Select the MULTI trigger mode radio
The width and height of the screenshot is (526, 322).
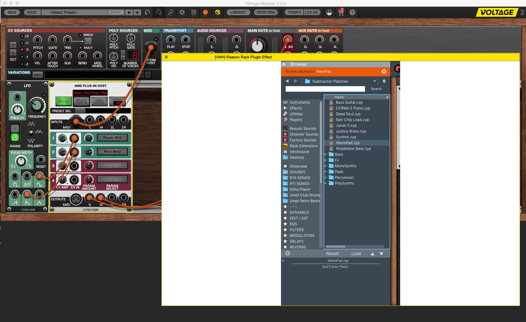tap(80, 48)
